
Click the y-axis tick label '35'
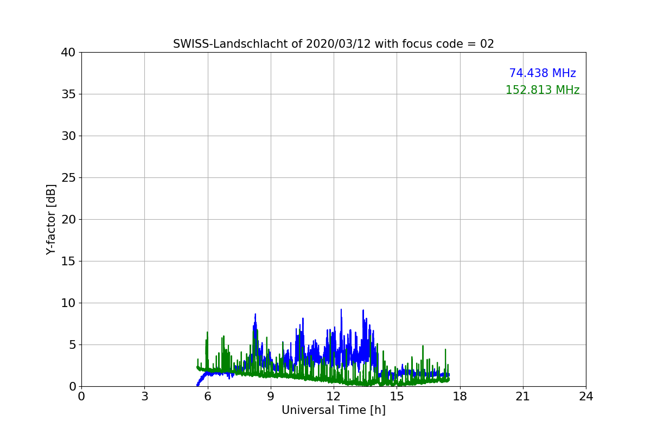pyautogui.click(x=68, y=94)
